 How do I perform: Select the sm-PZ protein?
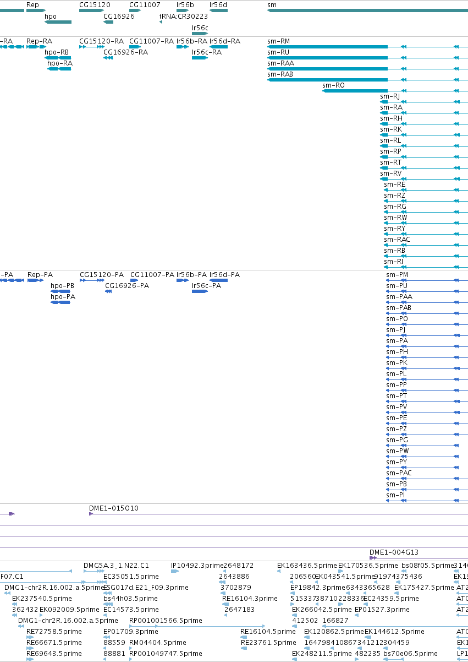[x=427, y=435]
